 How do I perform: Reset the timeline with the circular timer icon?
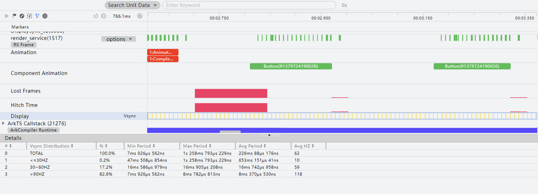tap(96, 16)
